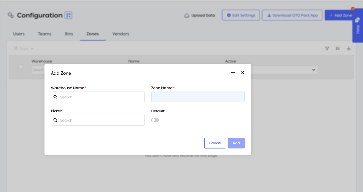Close the Add Zone dialog
This screenshot has height=192, width=363.
click(243, 73)
